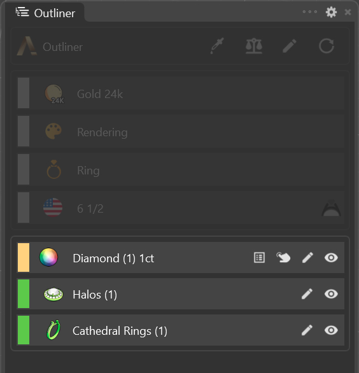Open the balance scale weight icon
This screenshot has width=359, height=373.
pos(254,46)
